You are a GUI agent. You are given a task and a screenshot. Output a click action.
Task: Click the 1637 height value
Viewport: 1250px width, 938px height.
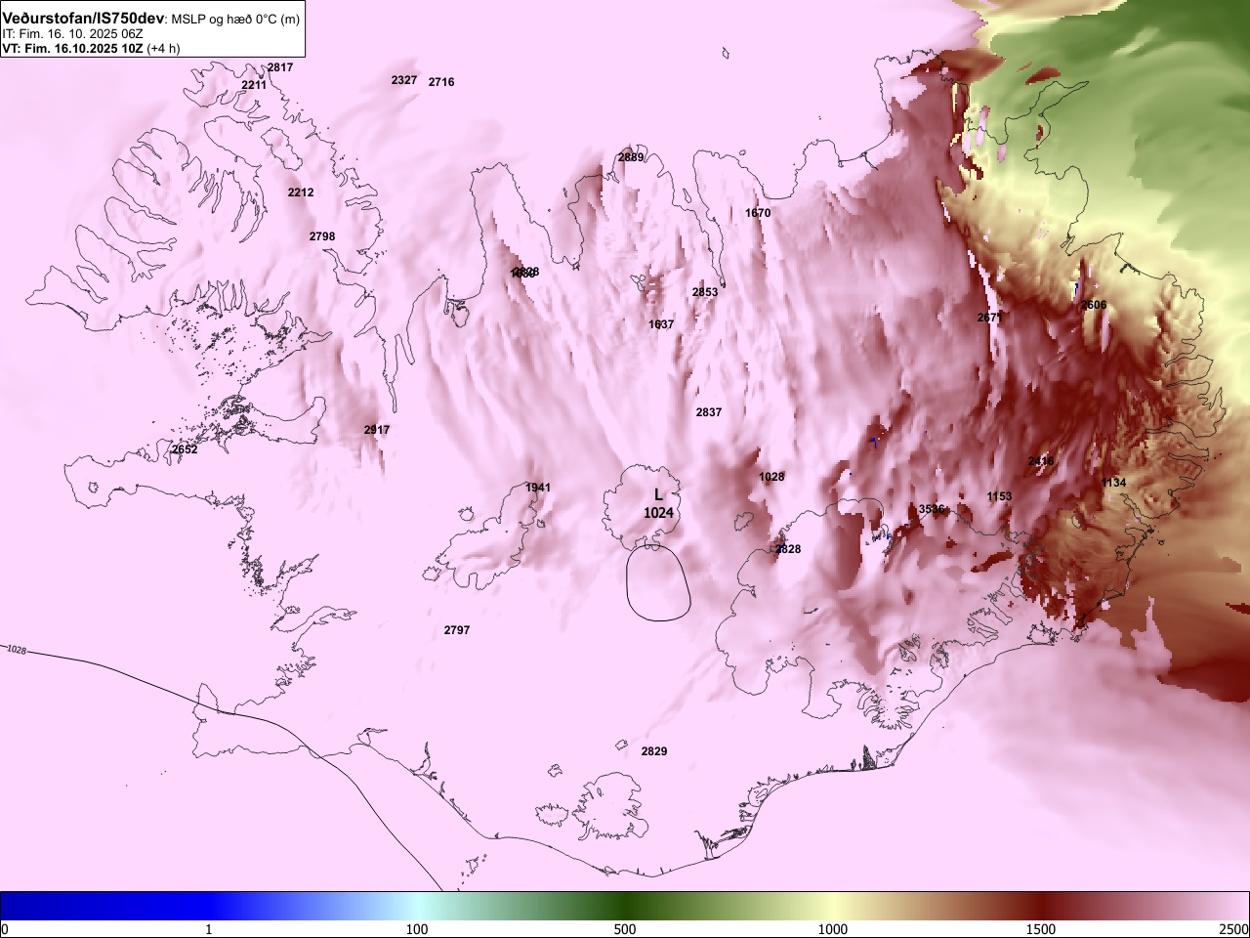point(661,324)
